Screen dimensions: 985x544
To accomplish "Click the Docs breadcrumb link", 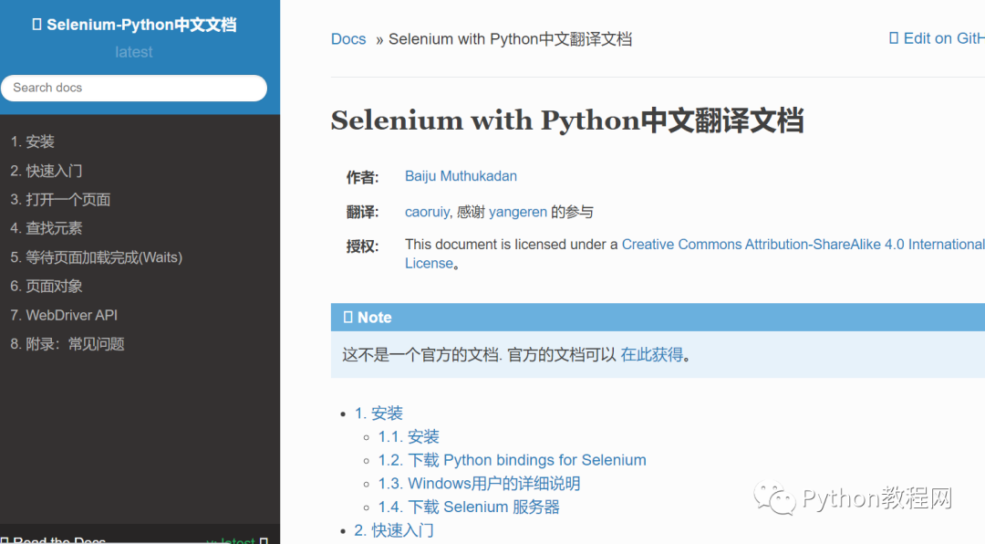I will click(348, 39).
